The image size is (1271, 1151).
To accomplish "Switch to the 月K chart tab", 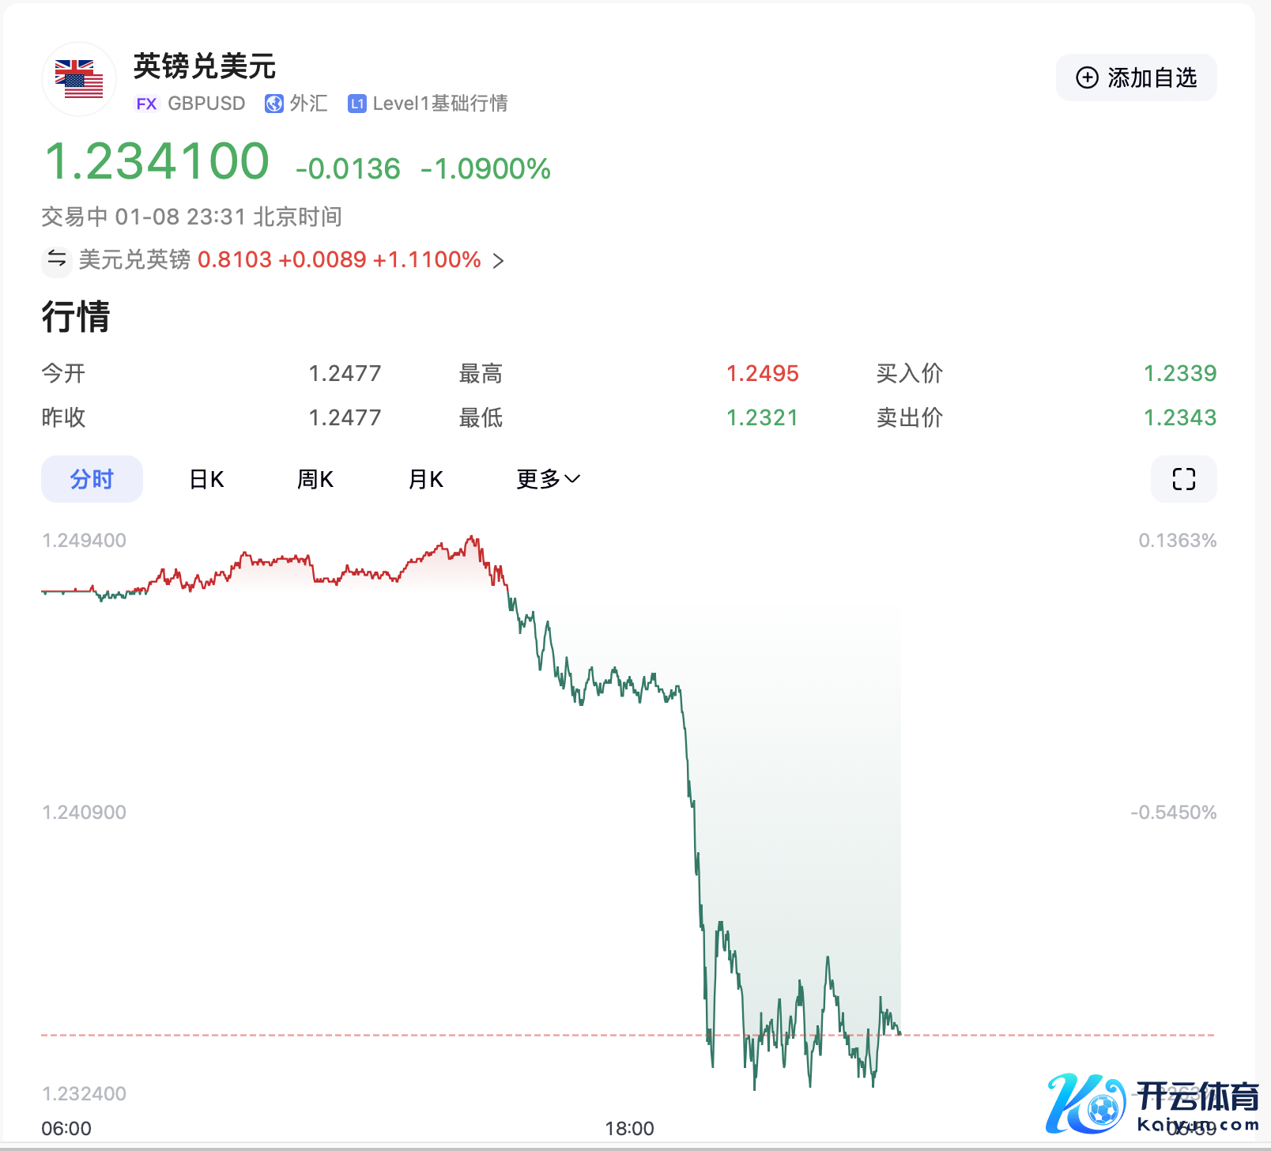I will pyautogui.click(x=426, y=479).
